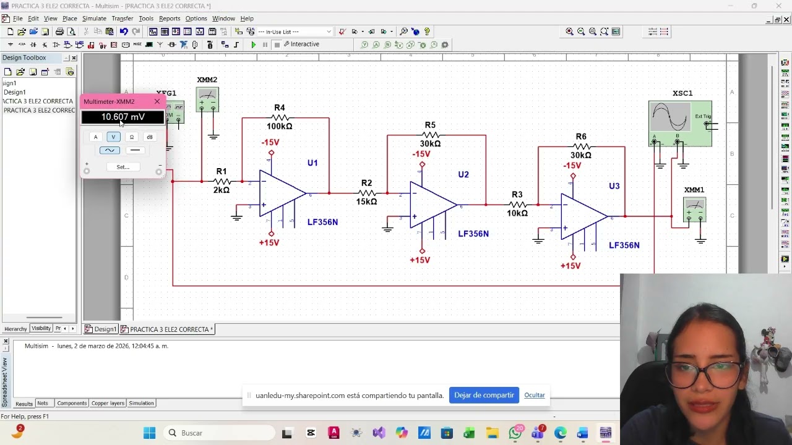
Task: Switch the multimeter to decibel mode
Action: 149,137
